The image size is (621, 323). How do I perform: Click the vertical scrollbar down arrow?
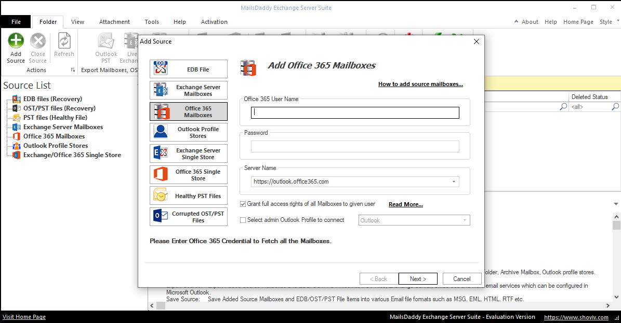616,297
